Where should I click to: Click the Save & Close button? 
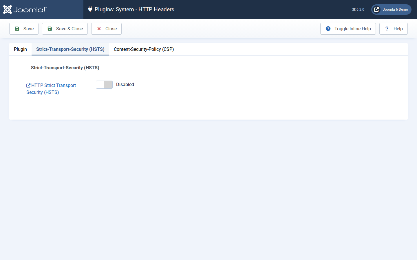coord(65,29)
